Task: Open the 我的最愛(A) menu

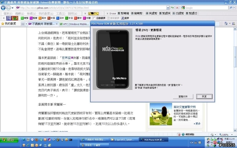Action: pyautogui.click(x=46, y=14)
